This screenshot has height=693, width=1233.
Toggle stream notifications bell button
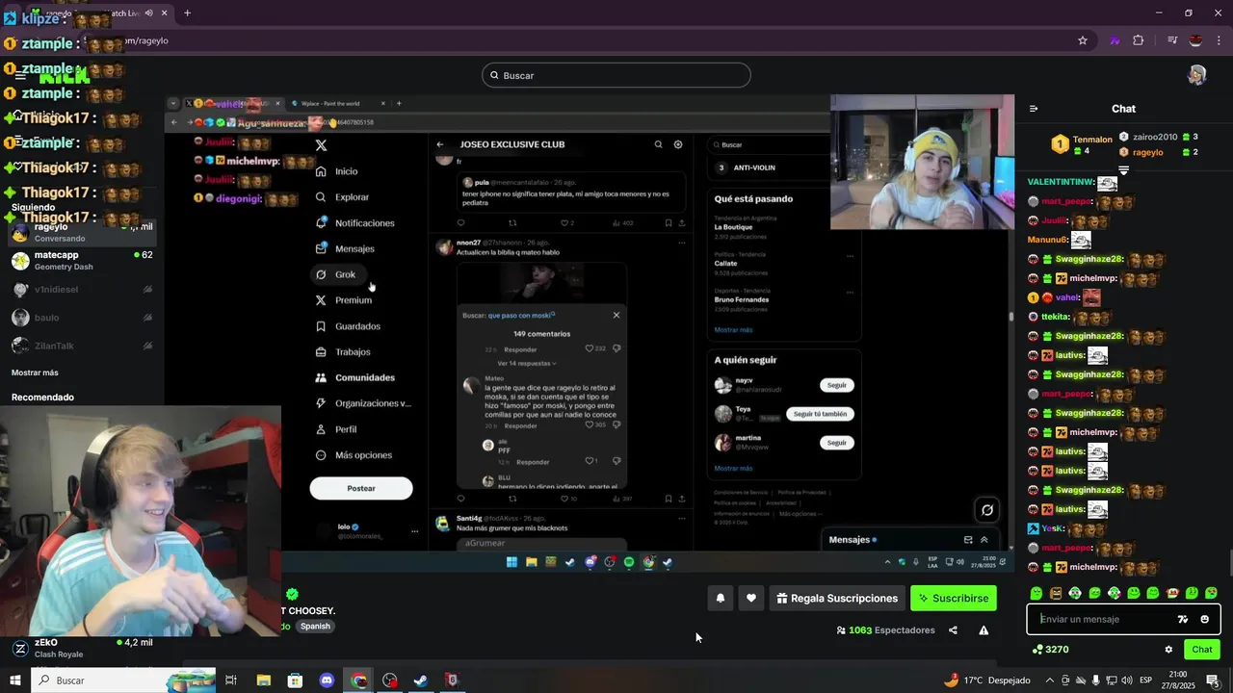pyautogui.click(x=720, y=598)
